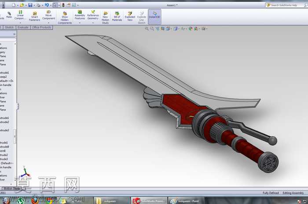The width and height of the screenshot is (308, 204).
Task: Click Zoom to Area magnifier icon
Action: point(152,29)
